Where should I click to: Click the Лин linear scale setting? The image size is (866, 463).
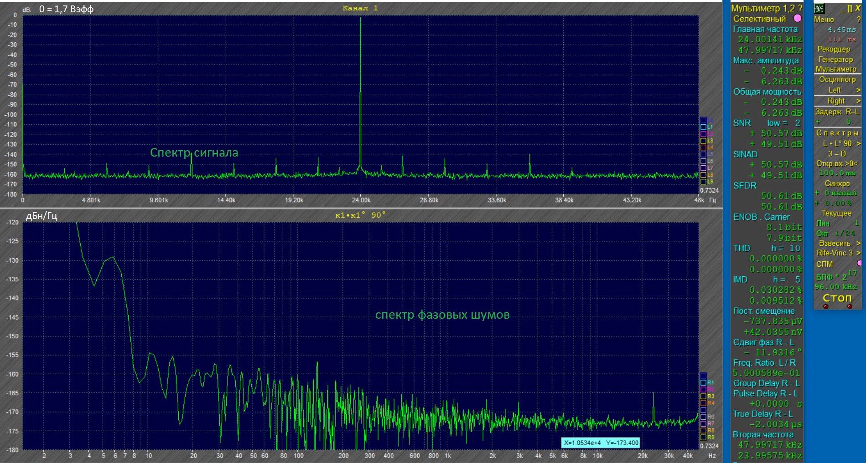point(823,223)
